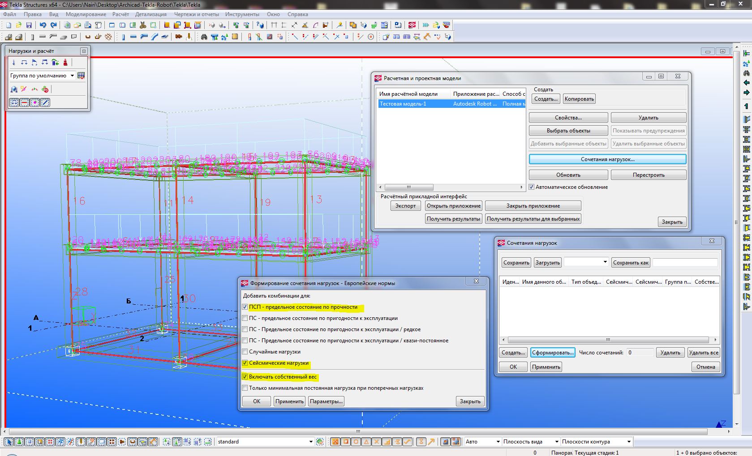Expand the Группа по умолчанию dropdown
The image size is (752, 456).
pos(72,76)
